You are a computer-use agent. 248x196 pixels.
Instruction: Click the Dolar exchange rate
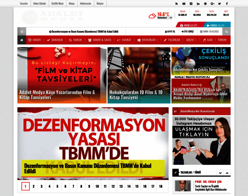tap(182, 13)
